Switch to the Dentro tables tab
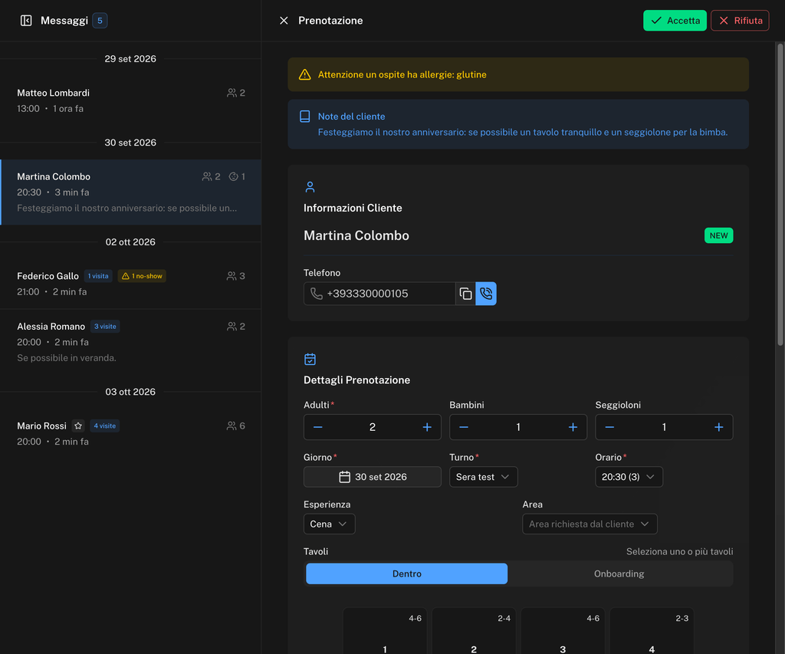785x654 pixels. point(406,573)
